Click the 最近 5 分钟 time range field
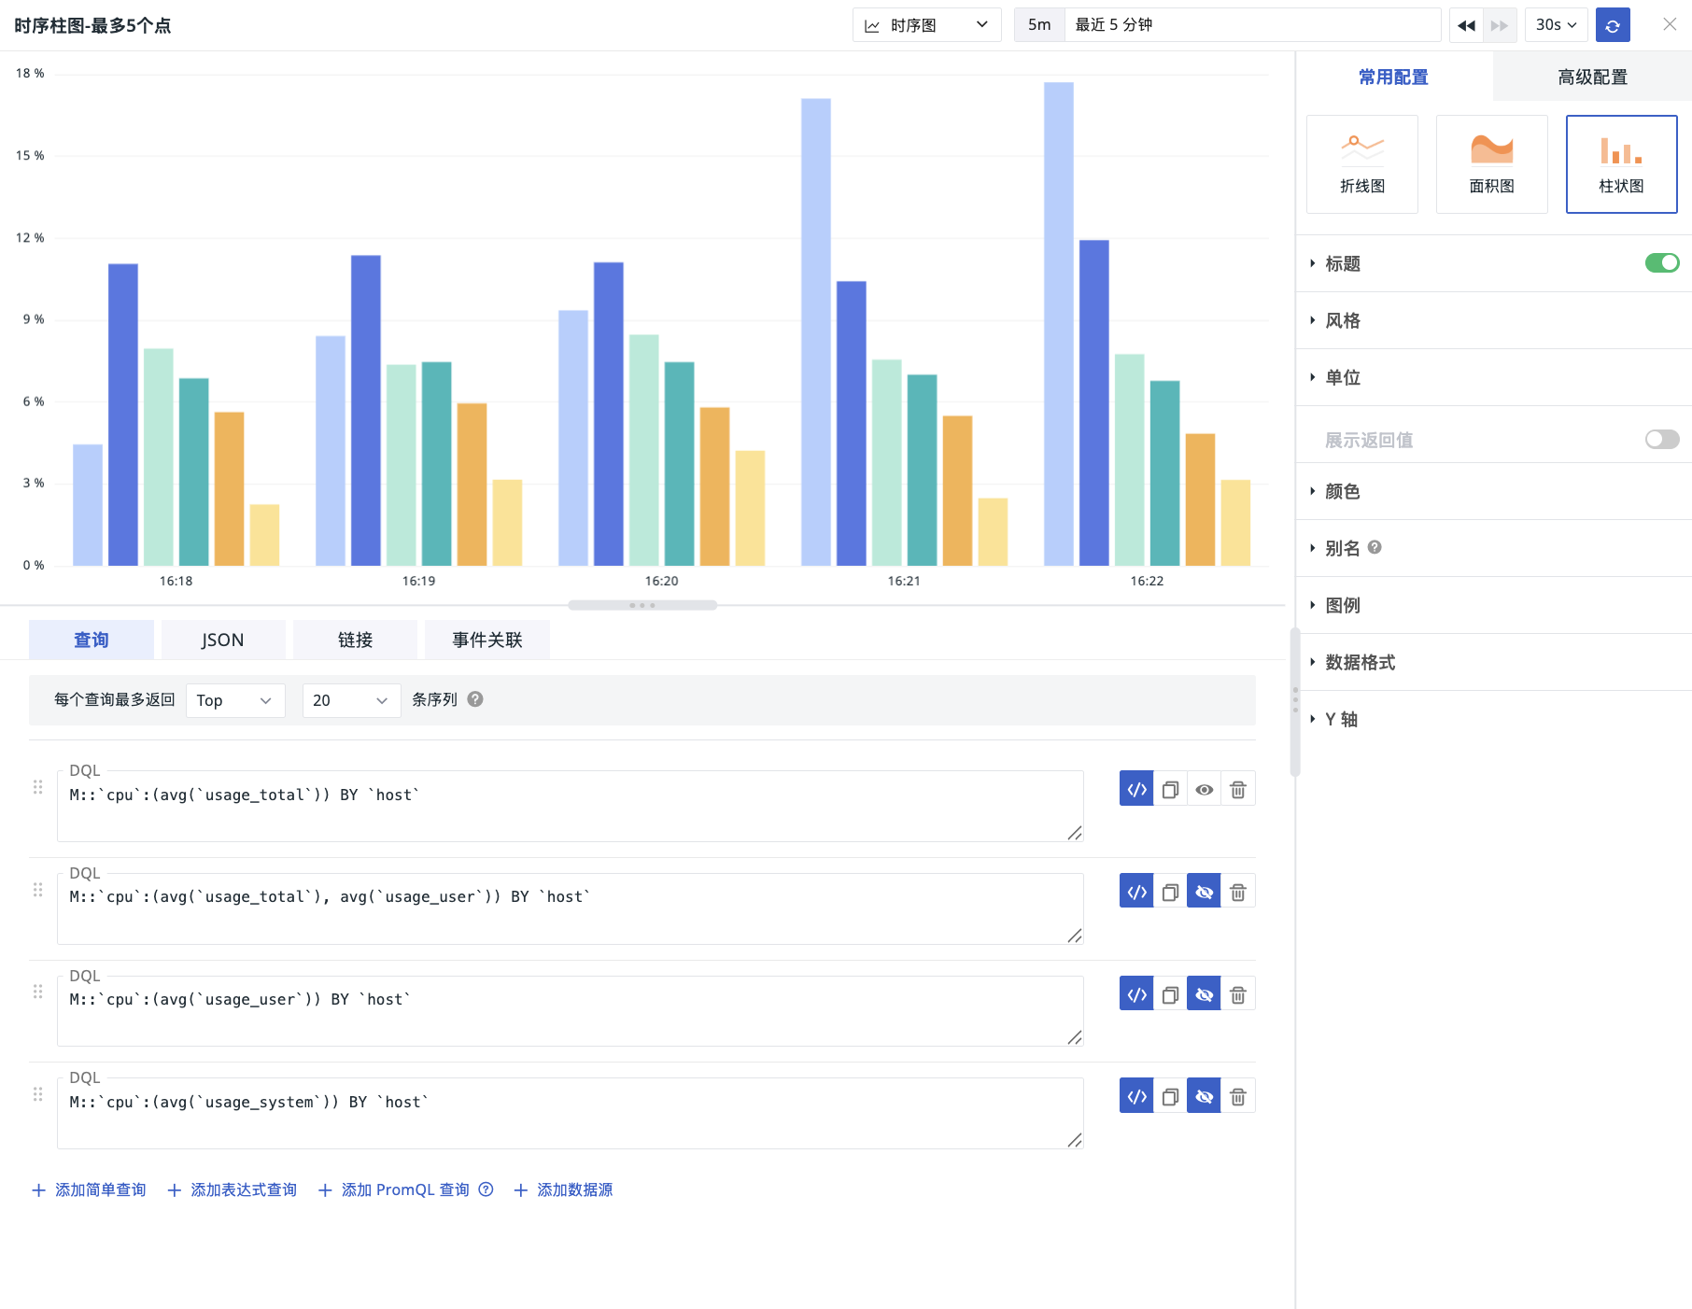1692x1309 pixels. click(x=1252, y=25)
